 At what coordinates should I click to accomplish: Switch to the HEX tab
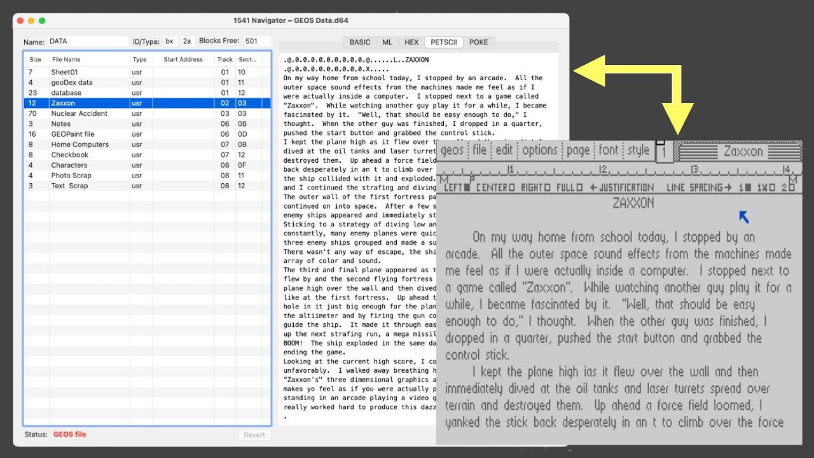pyautogui.click(x=412, y=42)
